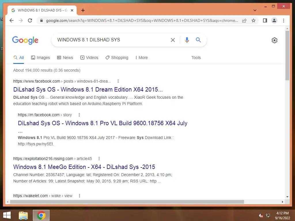Open the Chrome side panel
Image resolution: width=295 pixels, height=221 pixels.
(x=265, y=20)
